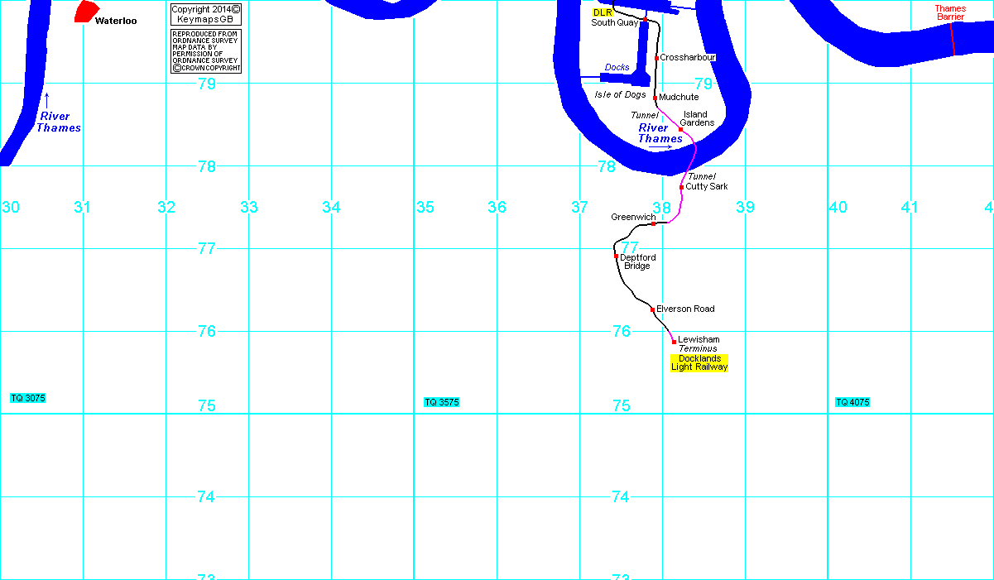The width and height of the screenshot is (994, 580).
Task: Click the Greenwich station red dot
Action: 653,223
